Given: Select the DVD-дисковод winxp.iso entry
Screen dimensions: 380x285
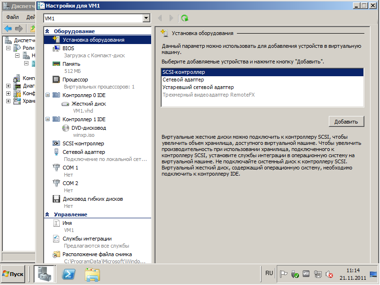Looking at the screenshot, I should click(88, 128).
